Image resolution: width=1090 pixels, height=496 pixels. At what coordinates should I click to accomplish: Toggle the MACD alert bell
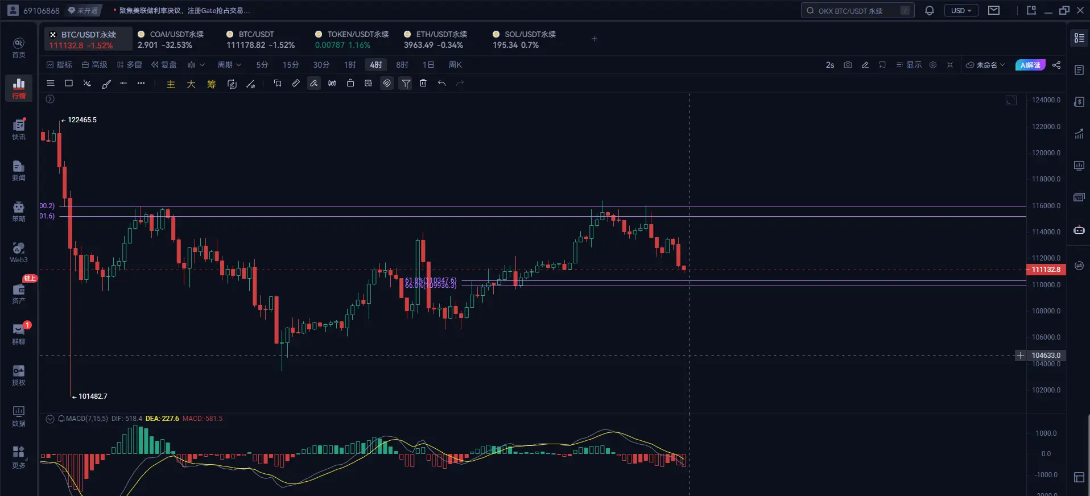coord(61,419)
